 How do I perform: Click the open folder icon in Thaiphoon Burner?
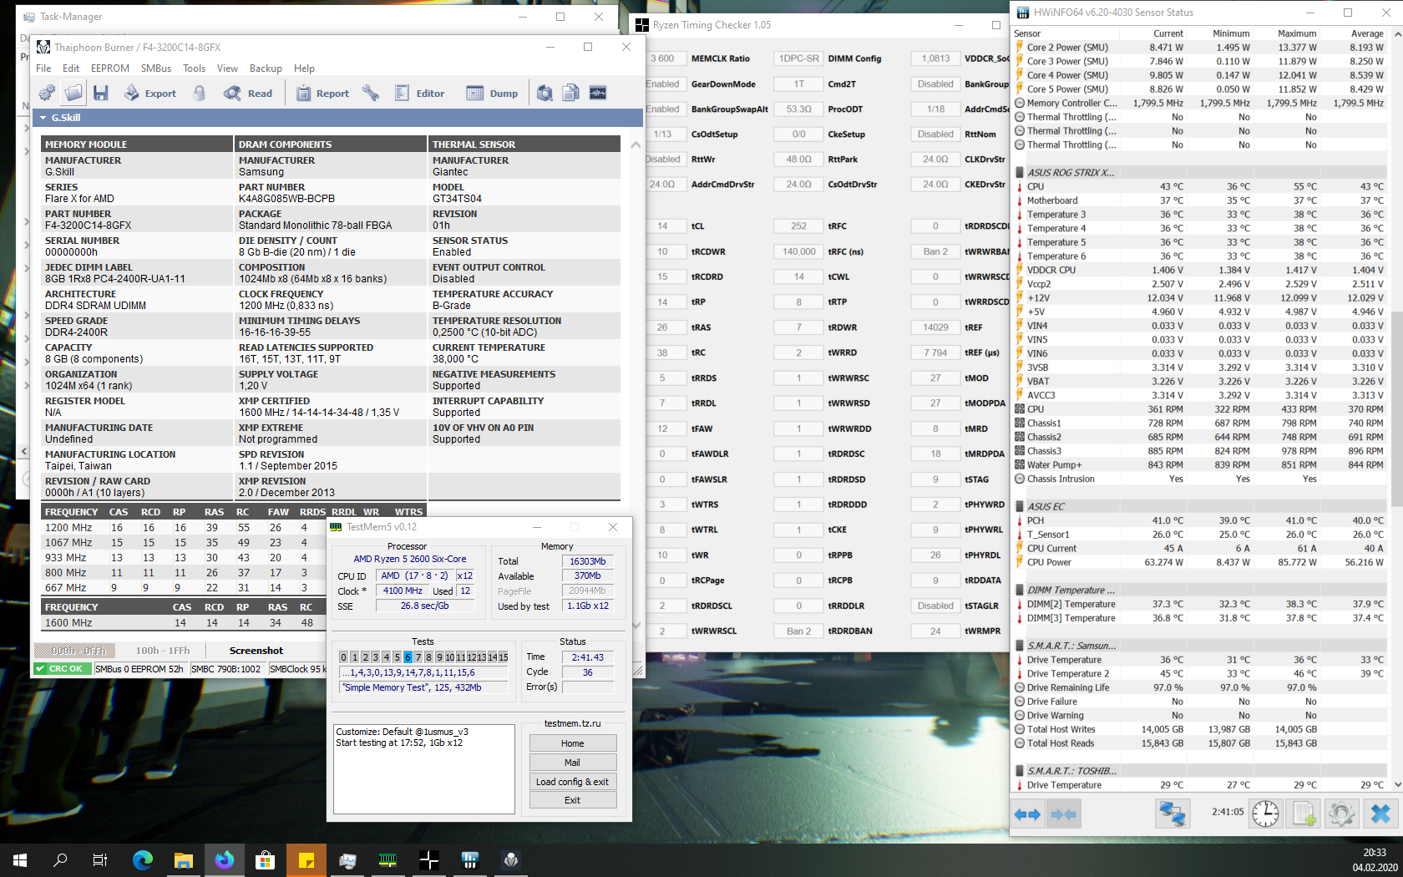pos(73,93)
